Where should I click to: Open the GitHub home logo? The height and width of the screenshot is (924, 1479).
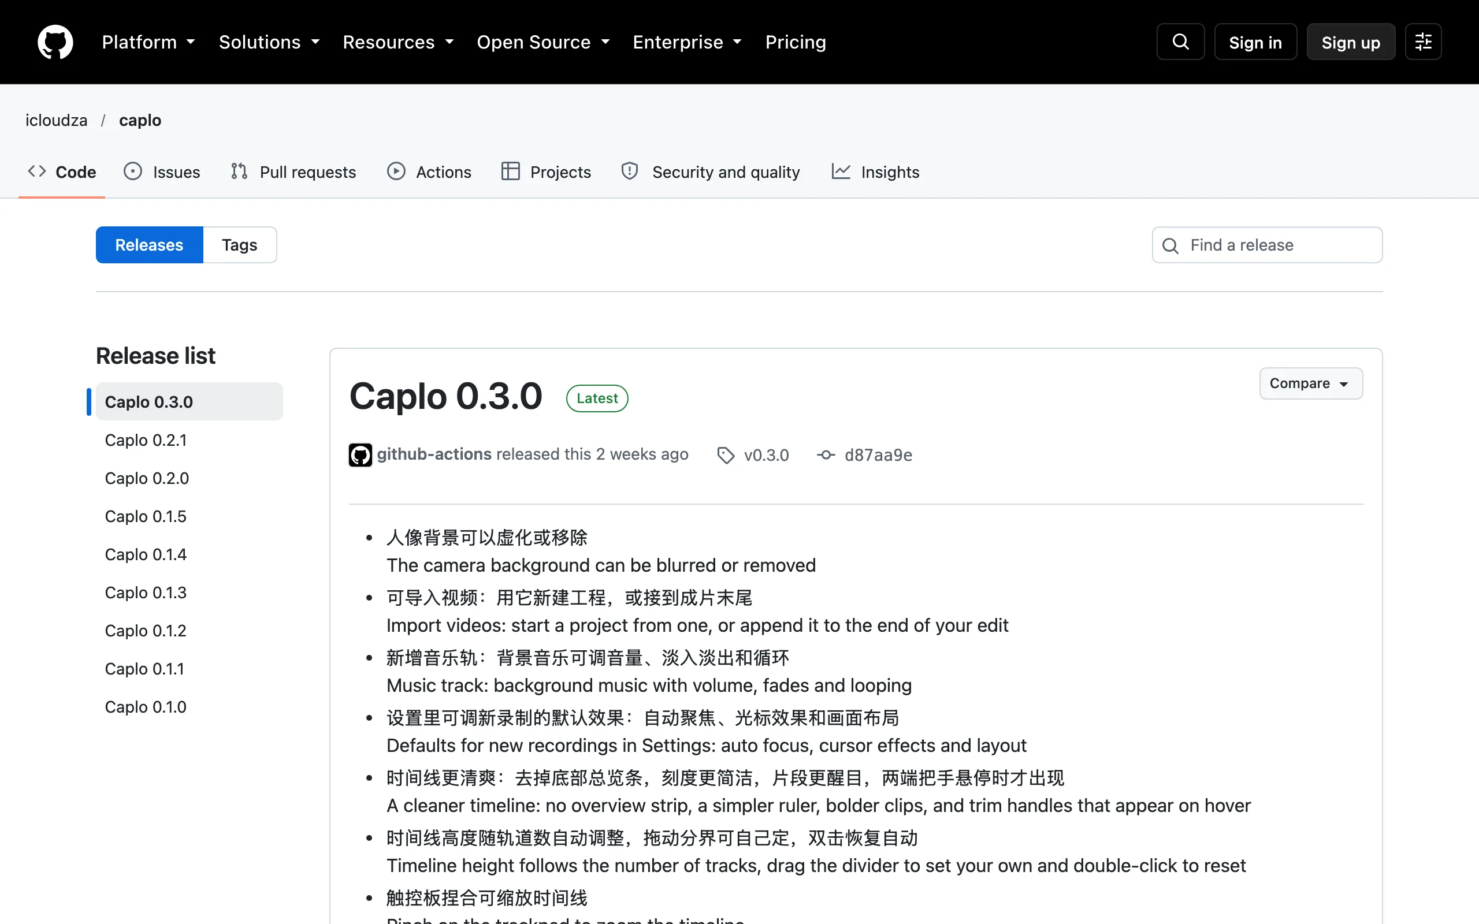click(55, 42)
